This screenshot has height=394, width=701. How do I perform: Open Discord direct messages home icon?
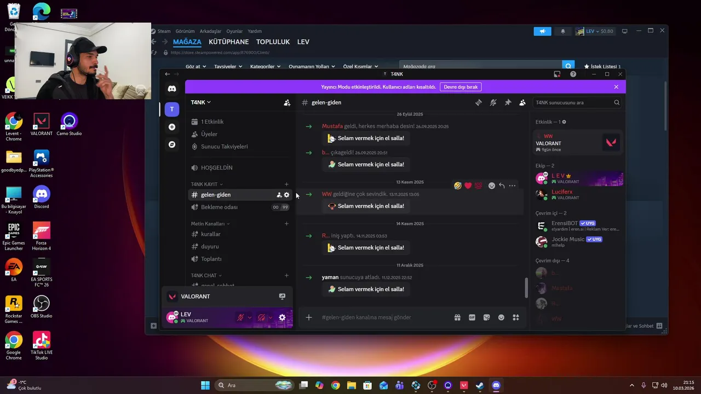pos(172,89)
